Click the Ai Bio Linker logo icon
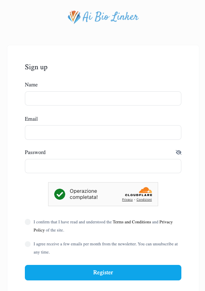Screen dimensions: 205x291 (x=74, y=17)
